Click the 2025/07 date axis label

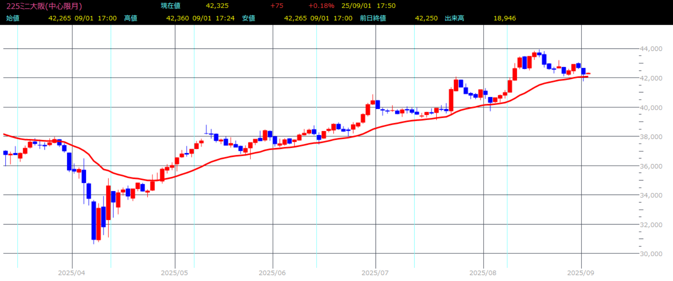click(375, 273)
